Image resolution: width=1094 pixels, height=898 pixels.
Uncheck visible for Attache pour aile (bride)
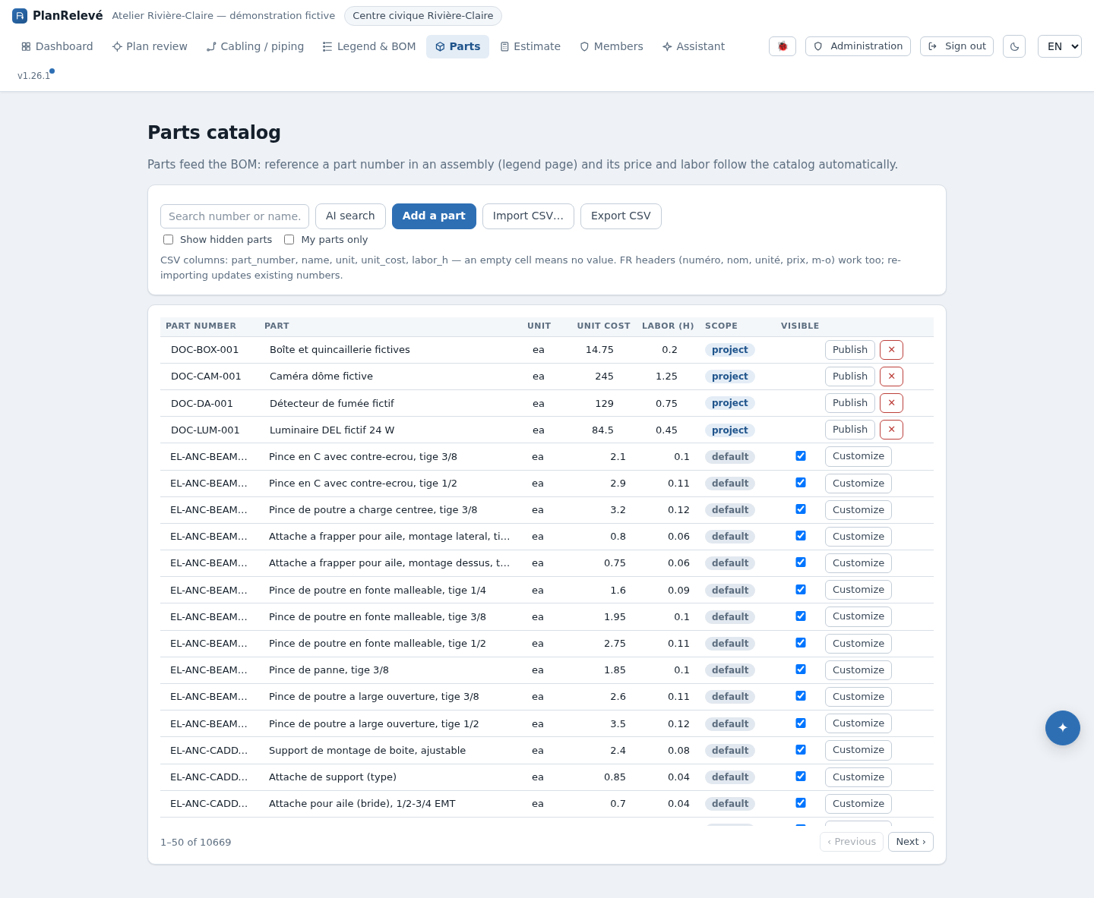point(801,803)
